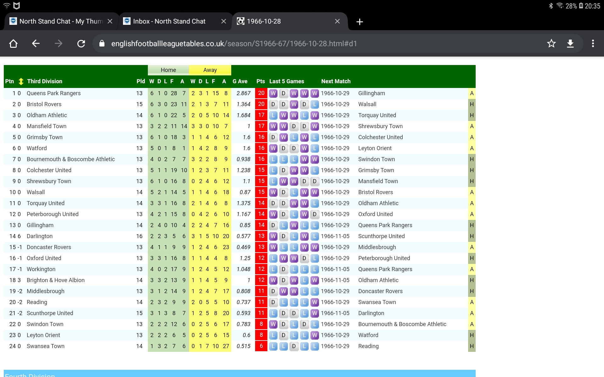Click 2.867 goal average value
The height and width of the screenshot is (377, 604).
(243, 93)
